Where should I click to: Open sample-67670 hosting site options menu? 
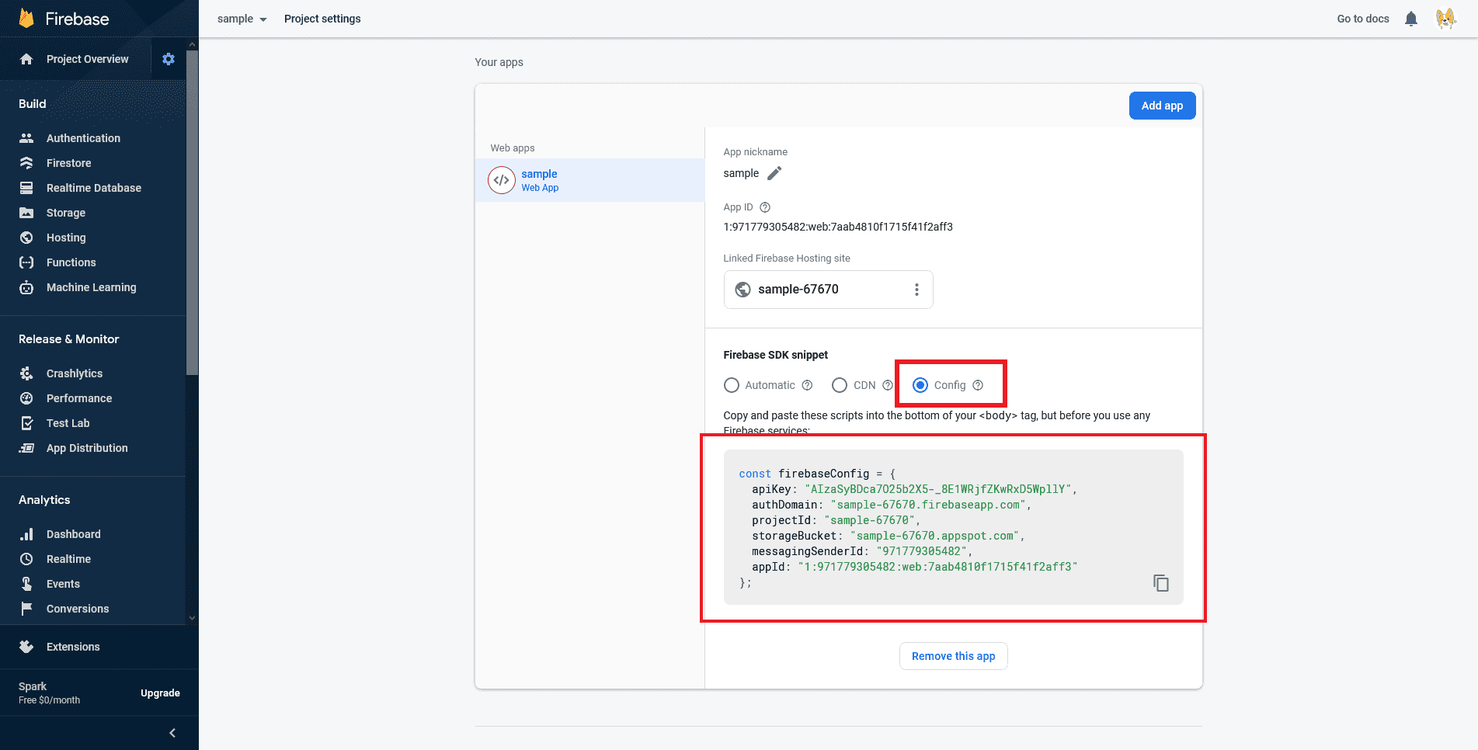coord(916,290)
